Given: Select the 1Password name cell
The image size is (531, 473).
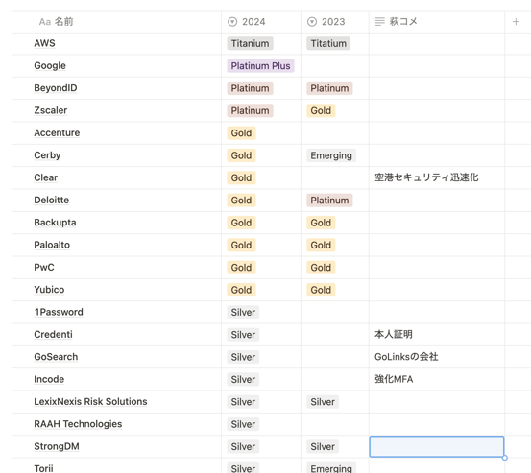Looking at the screenshot, I should 117,312.
